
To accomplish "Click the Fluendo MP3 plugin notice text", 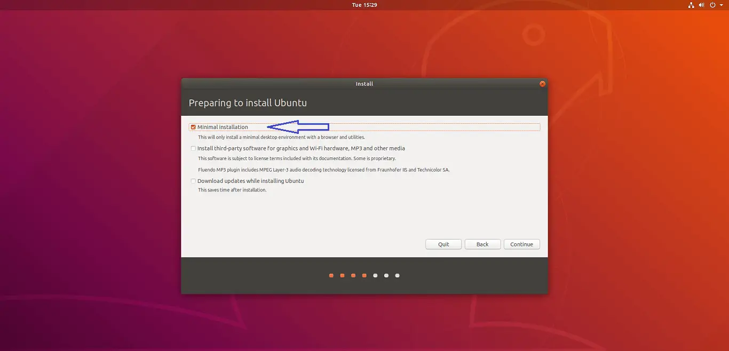I will click(x=324, y=170).
